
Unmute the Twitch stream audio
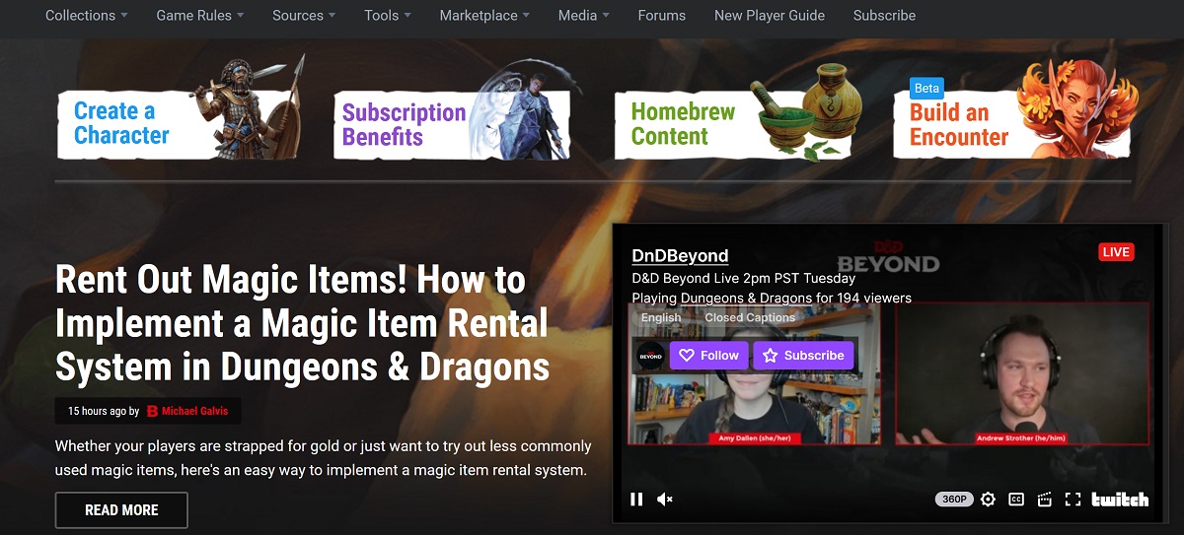(x=665, y=500)
